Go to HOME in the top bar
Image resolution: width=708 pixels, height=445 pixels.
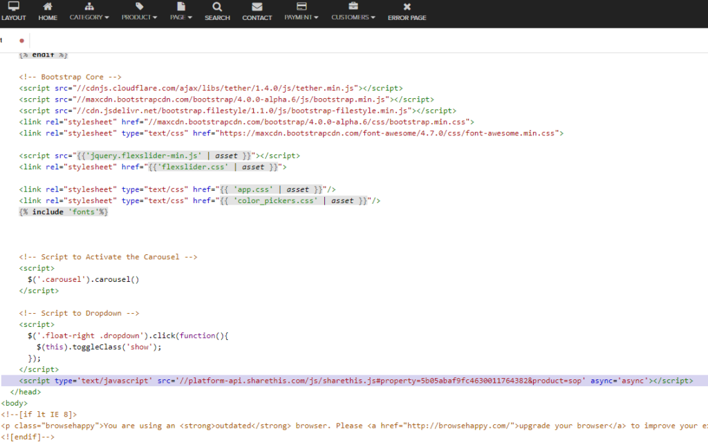[48, 17]
